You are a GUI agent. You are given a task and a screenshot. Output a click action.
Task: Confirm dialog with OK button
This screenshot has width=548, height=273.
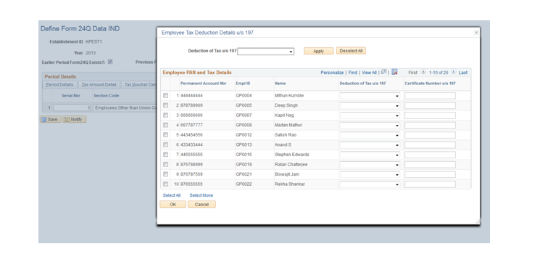click(x=173, y=205)
